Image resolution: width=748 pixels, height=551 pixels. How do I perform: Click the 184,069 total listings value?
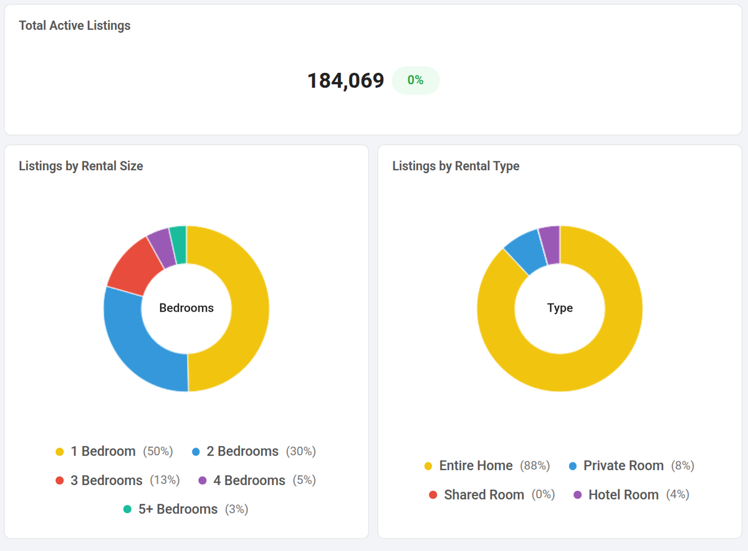click(x=346, y=81)
